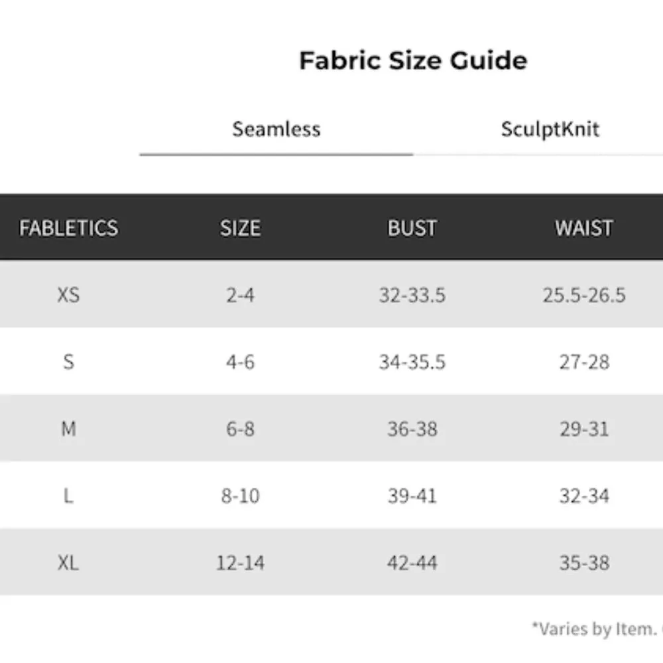Choose the M size row label
Screen dimensions: 663x663
click(x=68, y=429)
